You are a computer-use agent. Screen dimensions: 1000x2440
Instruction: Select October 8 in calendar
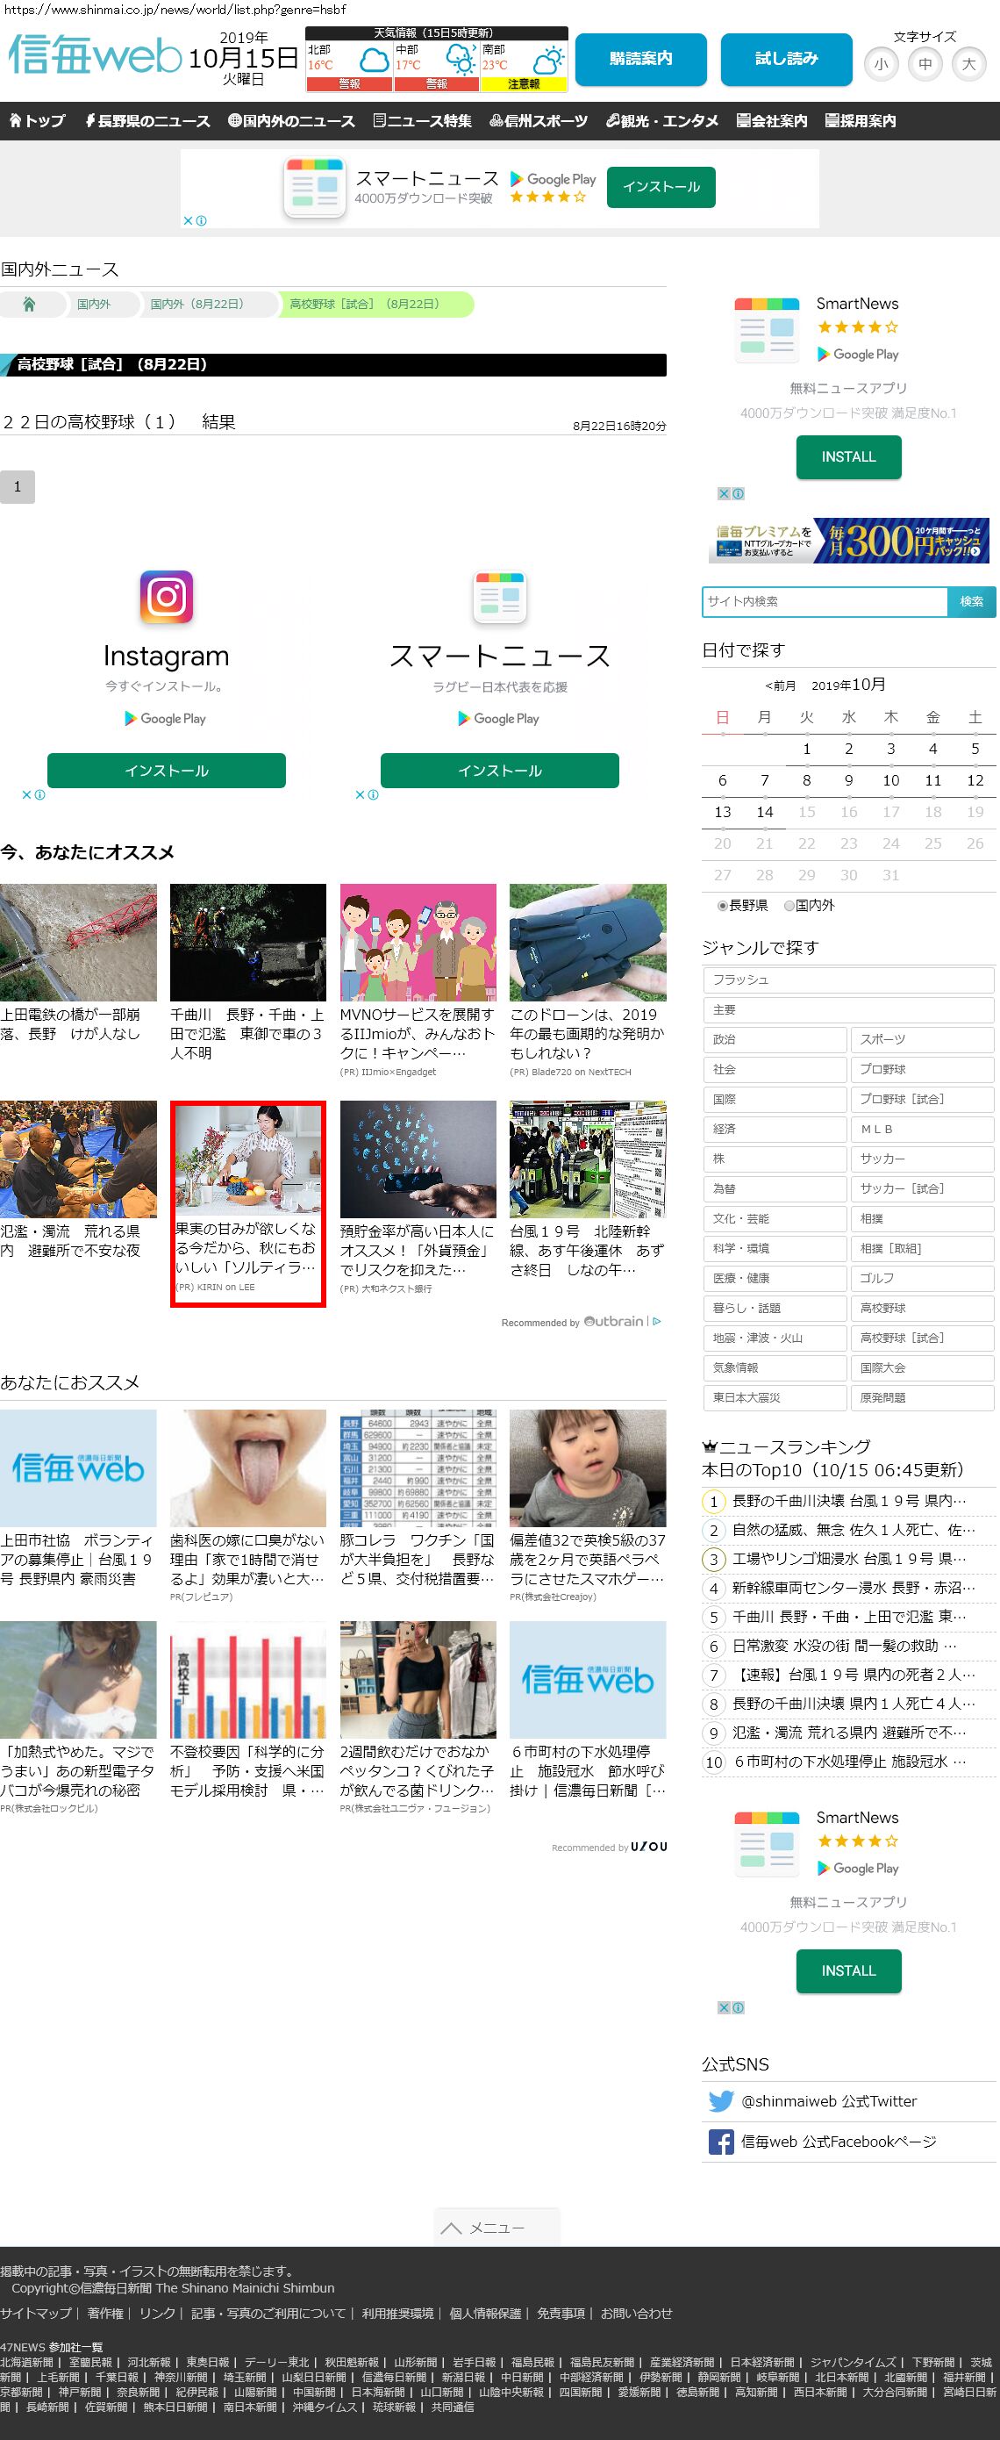pos(807,780)
